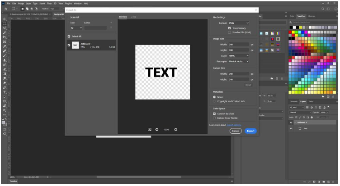
Task: Cancel the Export As dialog
Action: 236,131
